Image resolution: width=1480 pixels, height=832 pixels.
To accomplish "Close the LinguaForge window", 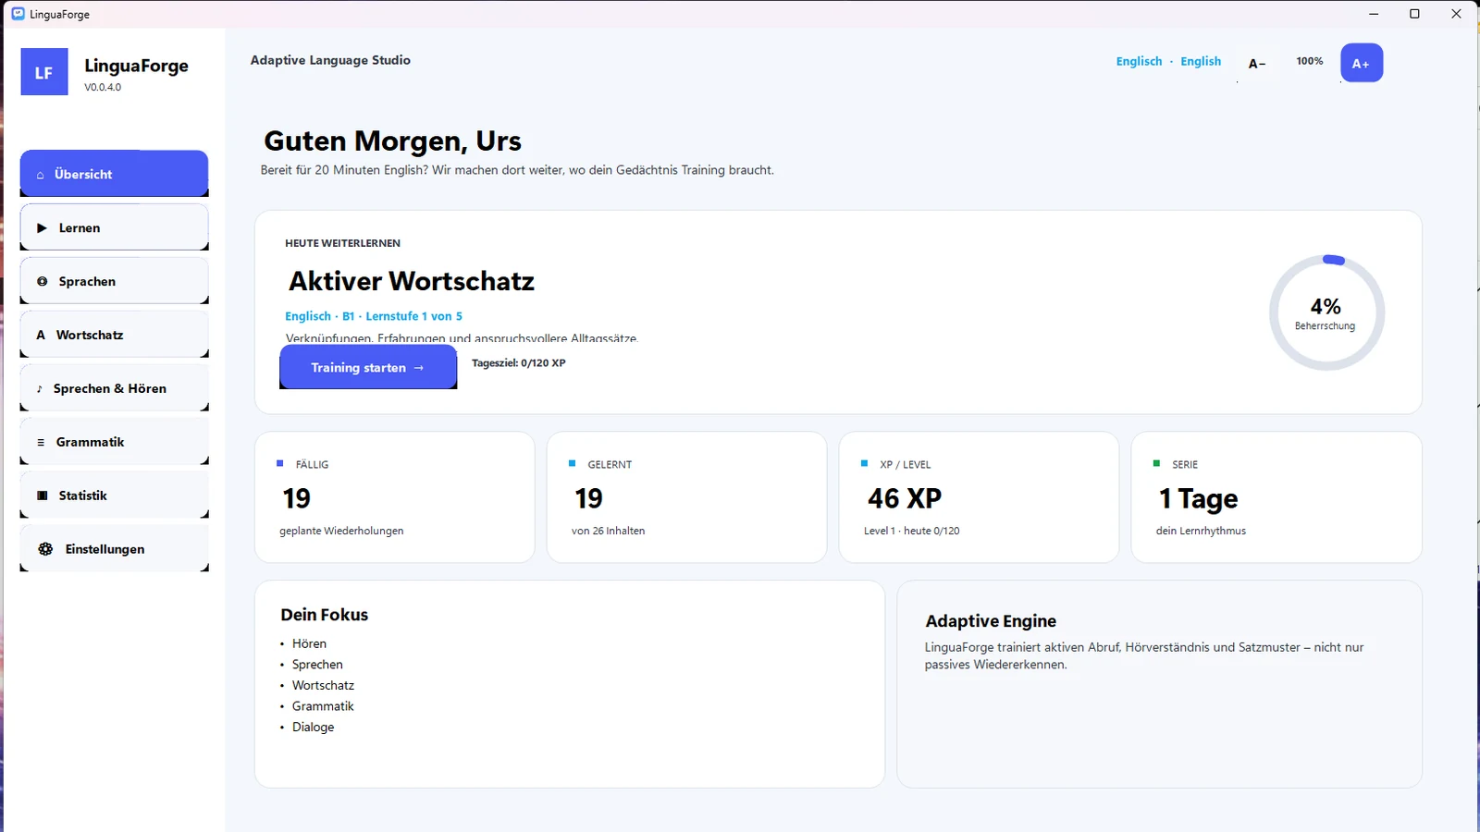I will (x=1456, y=14).
